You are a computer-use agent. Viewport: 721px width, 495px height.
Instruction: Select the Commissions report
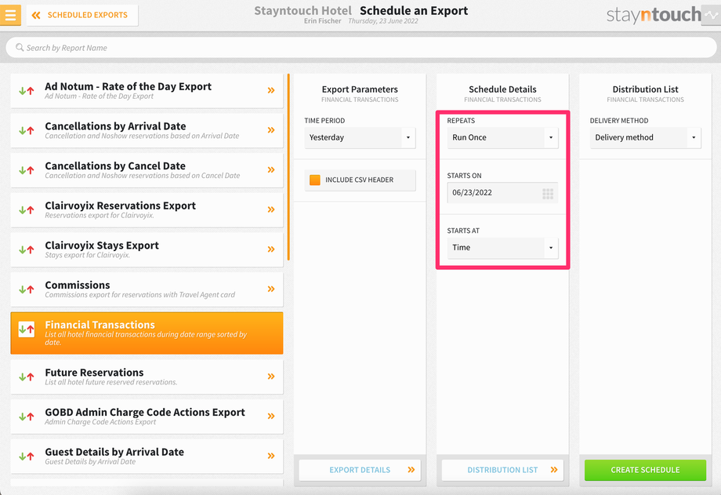coord(147,289)
